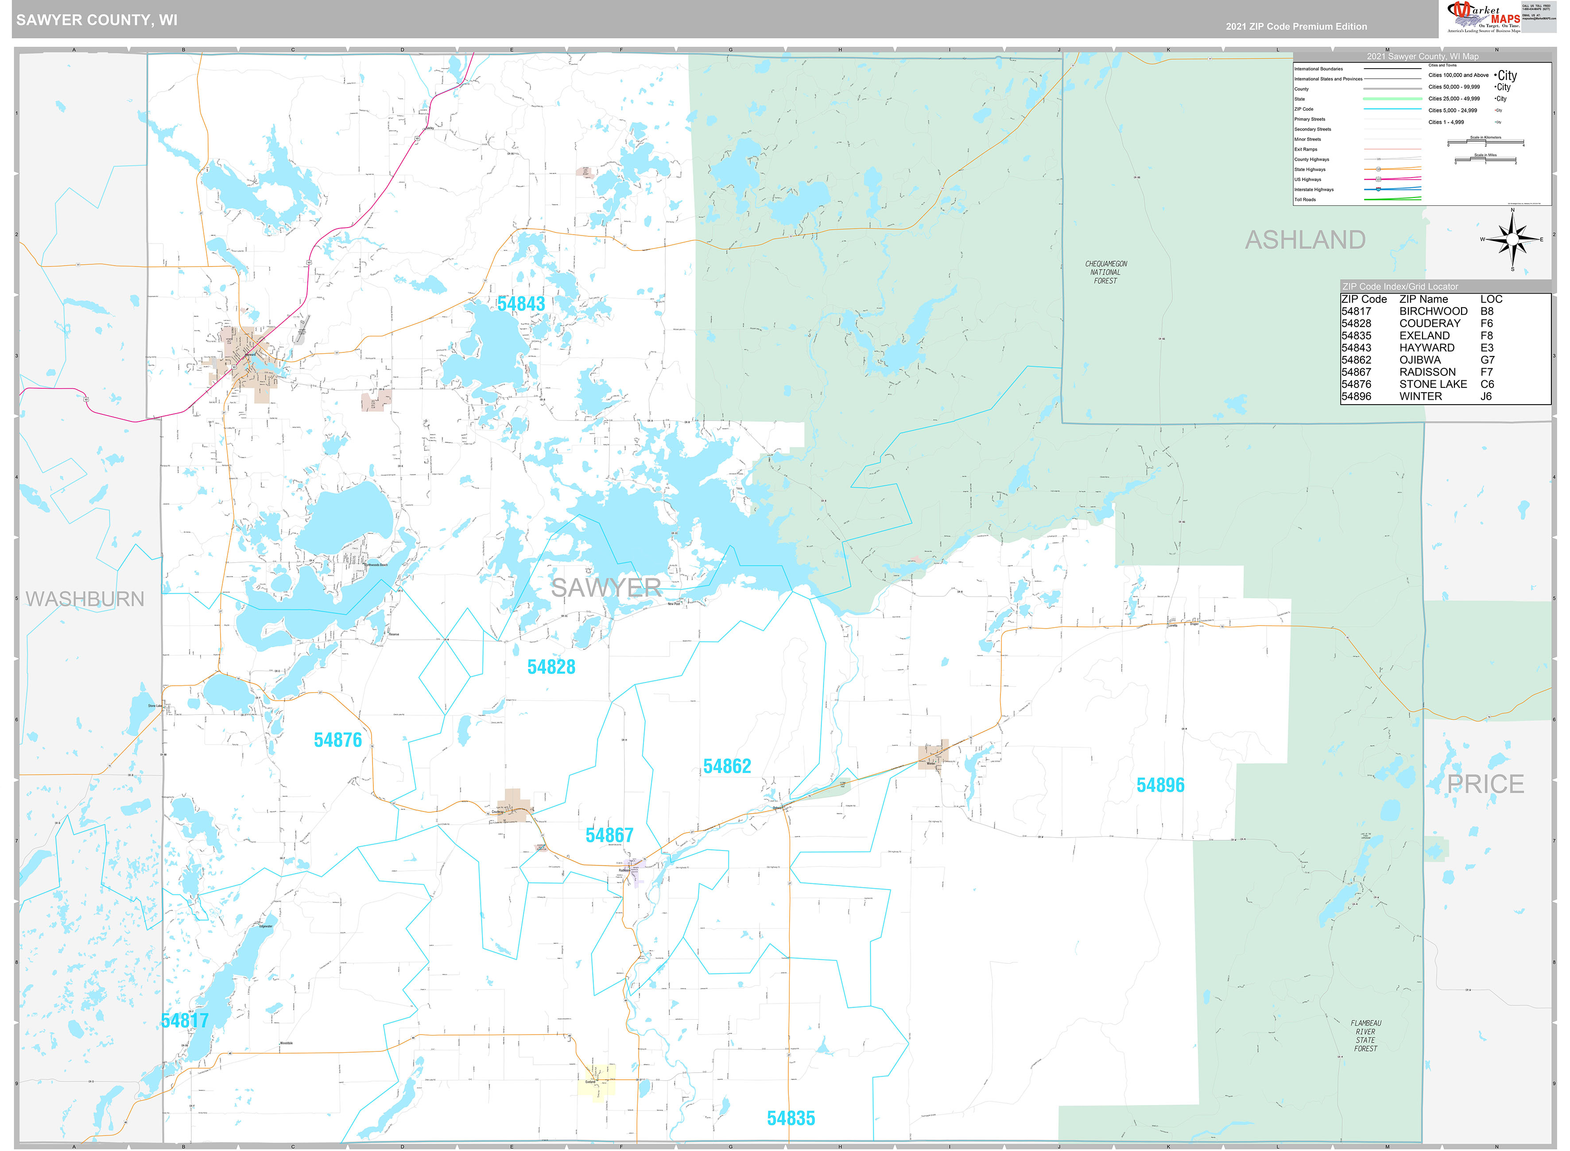Select the State Highways marker in the legend
The width and height of the screenshot is (1570, 1151).
click(1379, 169)
